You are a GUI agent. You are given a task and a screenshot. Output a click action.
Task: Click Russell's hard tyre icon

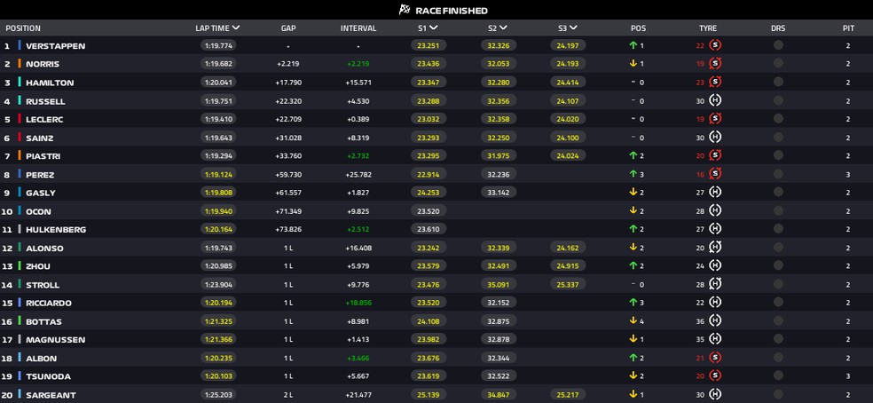pos(715,100)
